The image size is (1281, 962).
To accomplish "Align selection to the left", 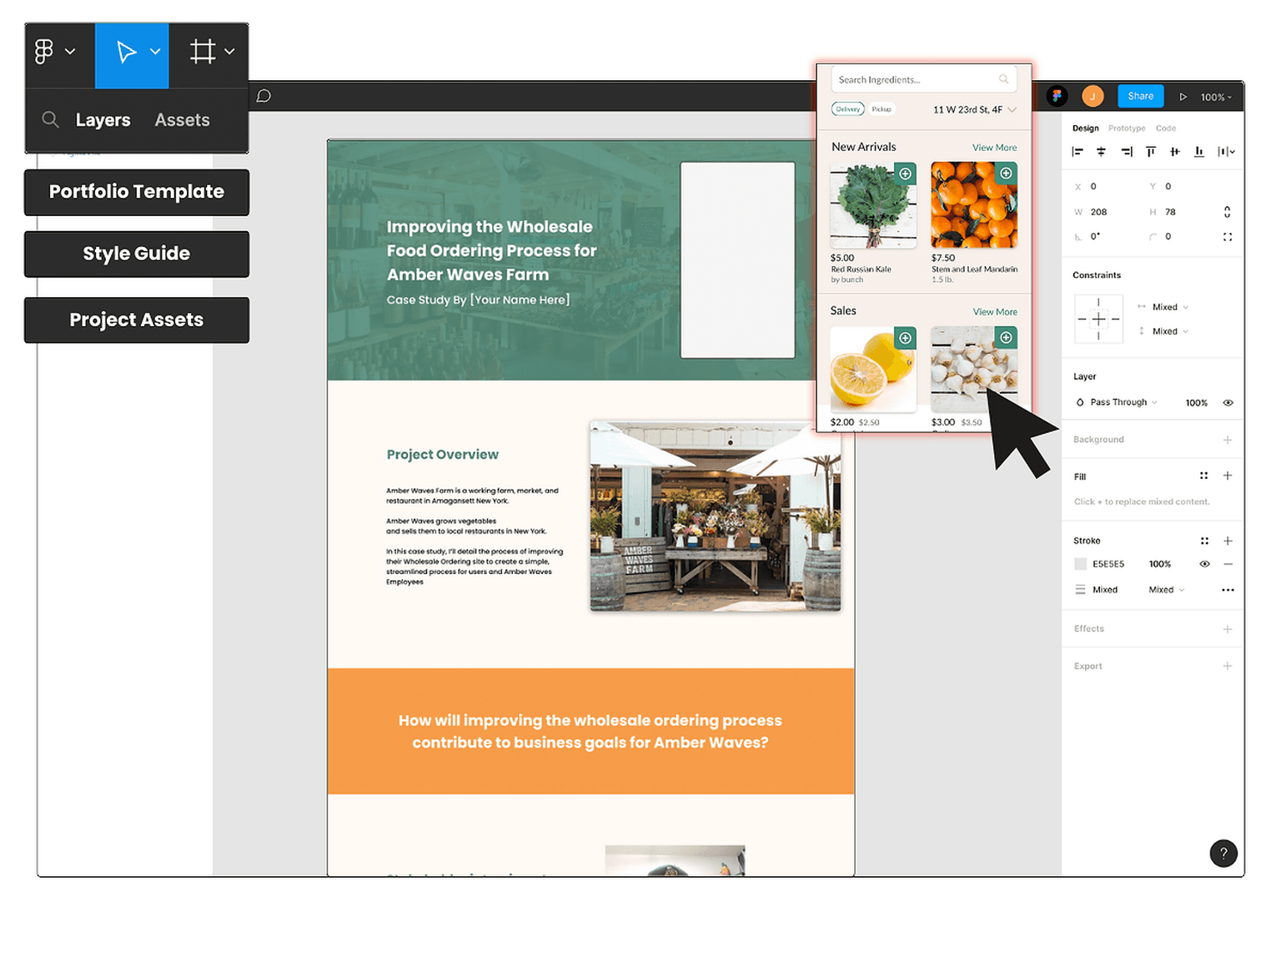I will [1078, 152].
